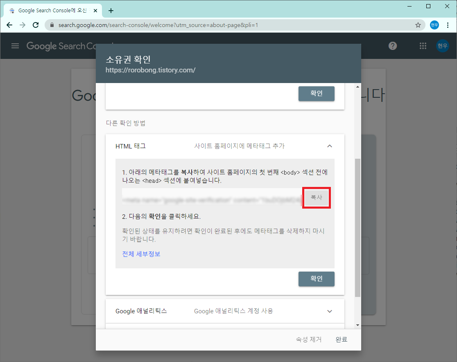Image resolution: width=457 pixels, height=362 pixels.
Task: Click the 'HTML 태그' heading
Action: 131,146
